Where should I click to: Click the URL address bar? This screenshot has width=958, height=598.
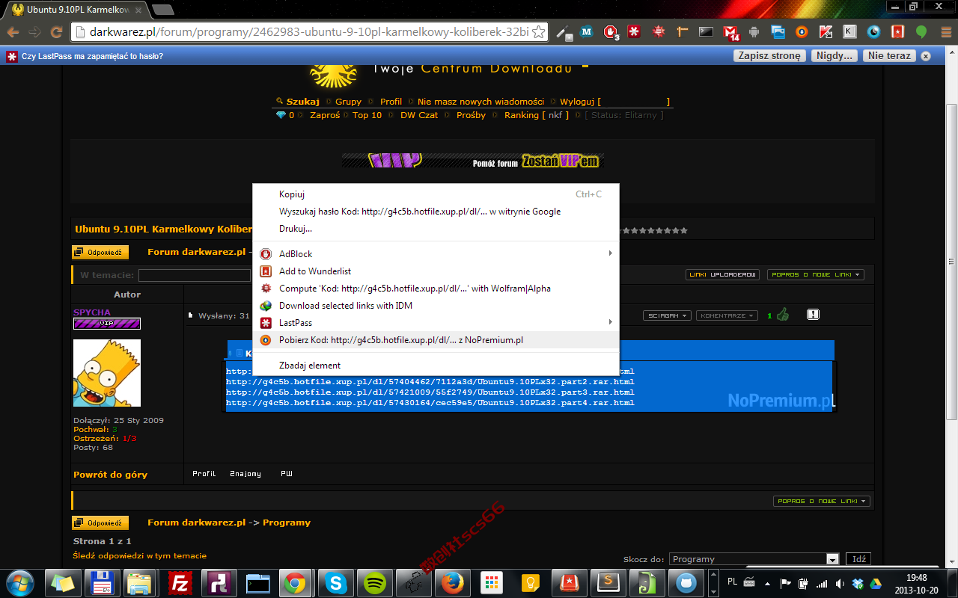point(309,32)
